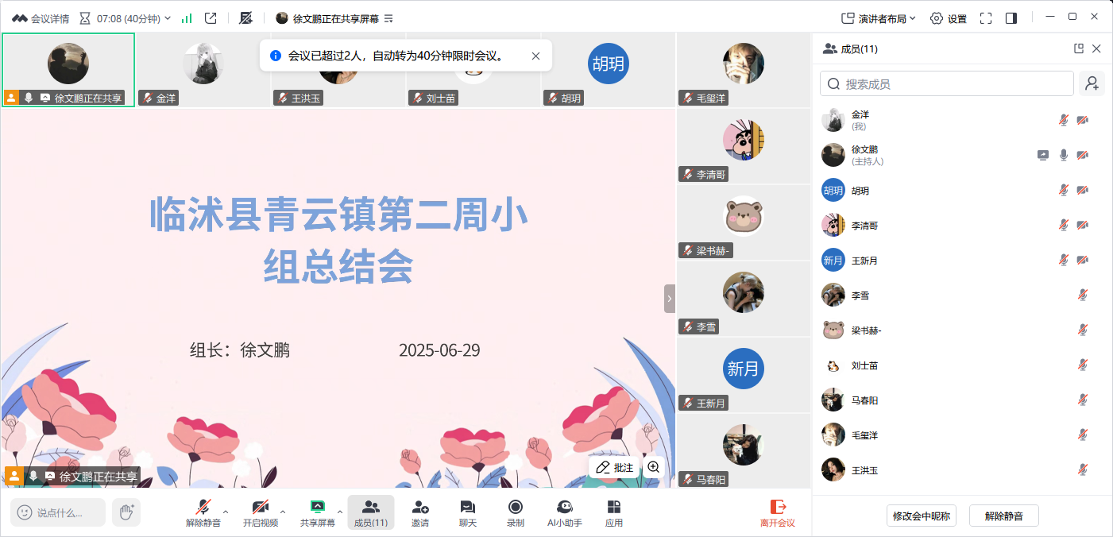Open 会议详情 in the top bar
The width and height of the screenshot is (1113, 537).
[41, 18]
